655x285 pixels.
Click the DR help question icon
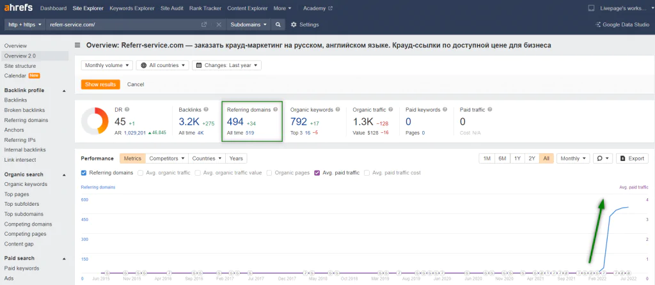tap(127, 109)
